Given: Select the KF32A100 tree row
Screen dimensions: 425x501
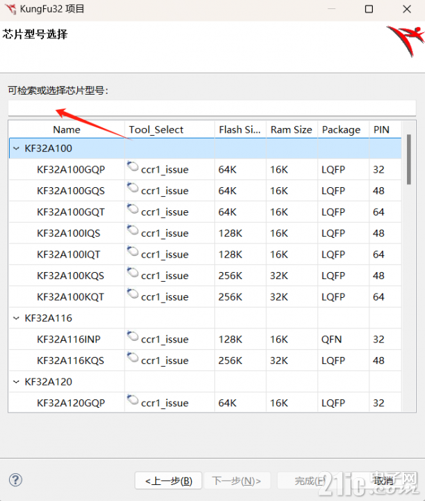Looking at the screenshot, I should [205, 148].
